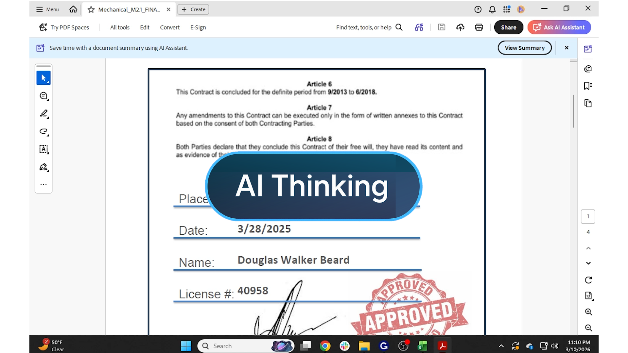Viewport: 628px width, 353px height.
Task: Click the Find text, tools, or help search
Action: (369, 27)
